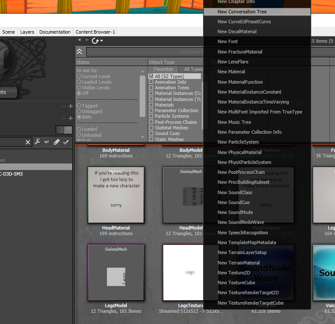The width and height of the screenshot is (335, 324).
Task: Choose New Texture2D menu entry
Action: click(257, 273)
